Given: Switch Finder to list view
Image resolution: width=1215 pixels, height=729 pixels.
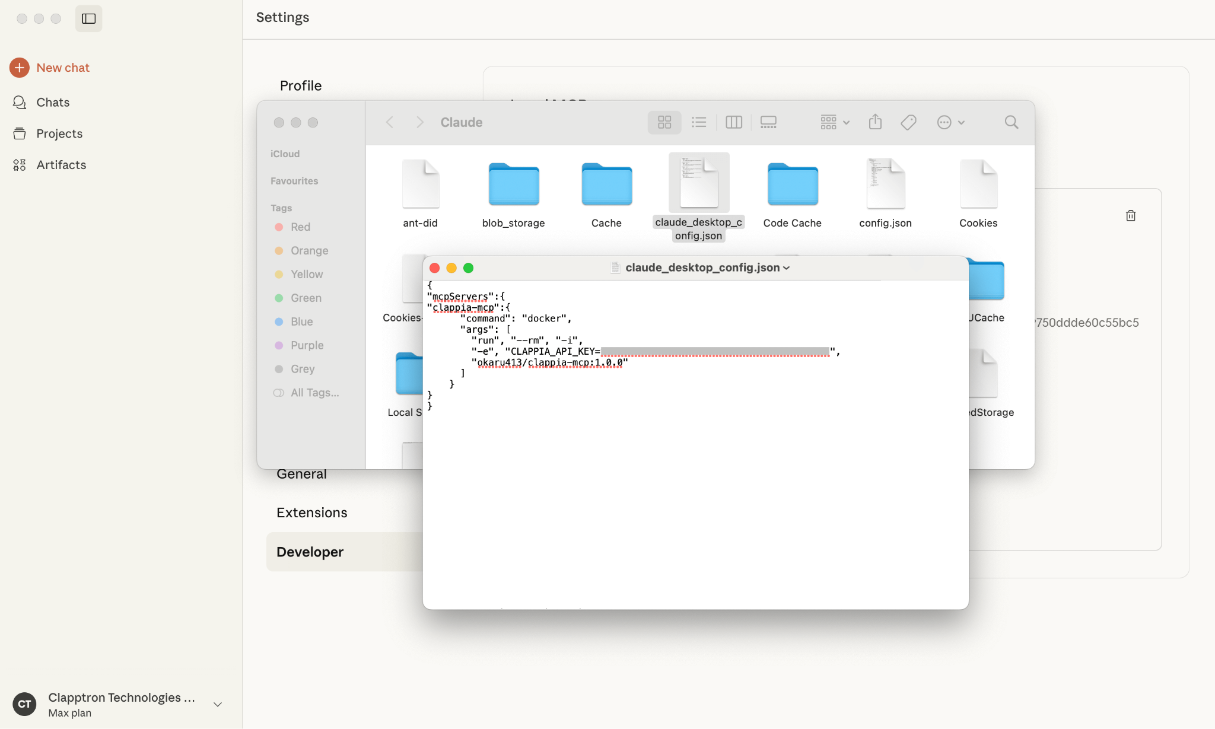Looking at the screenshot, I should (x=699, y=122).
